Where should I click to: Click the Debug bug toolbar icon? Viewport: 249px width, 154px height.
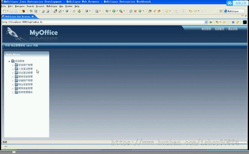click(107, 11)
